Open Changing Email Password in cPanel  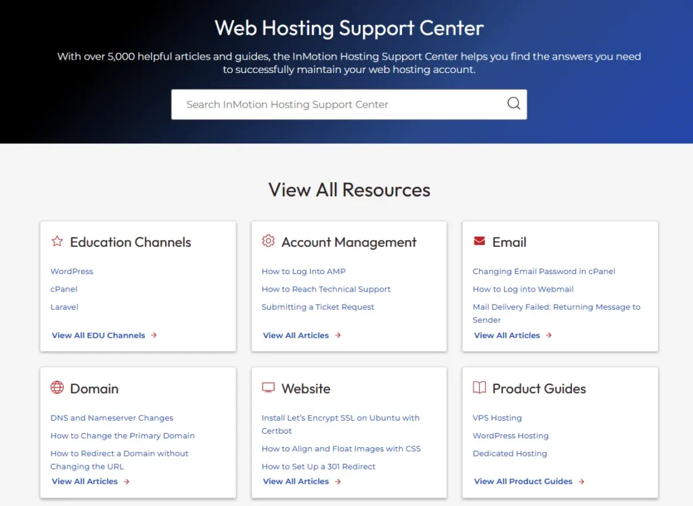(543, 271)
